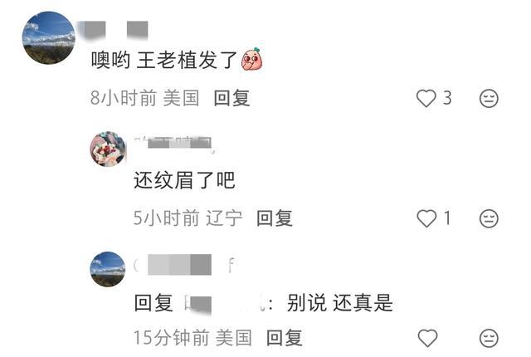
Task: Dislike the comment from 8小时前
Action: coord(489,99)
